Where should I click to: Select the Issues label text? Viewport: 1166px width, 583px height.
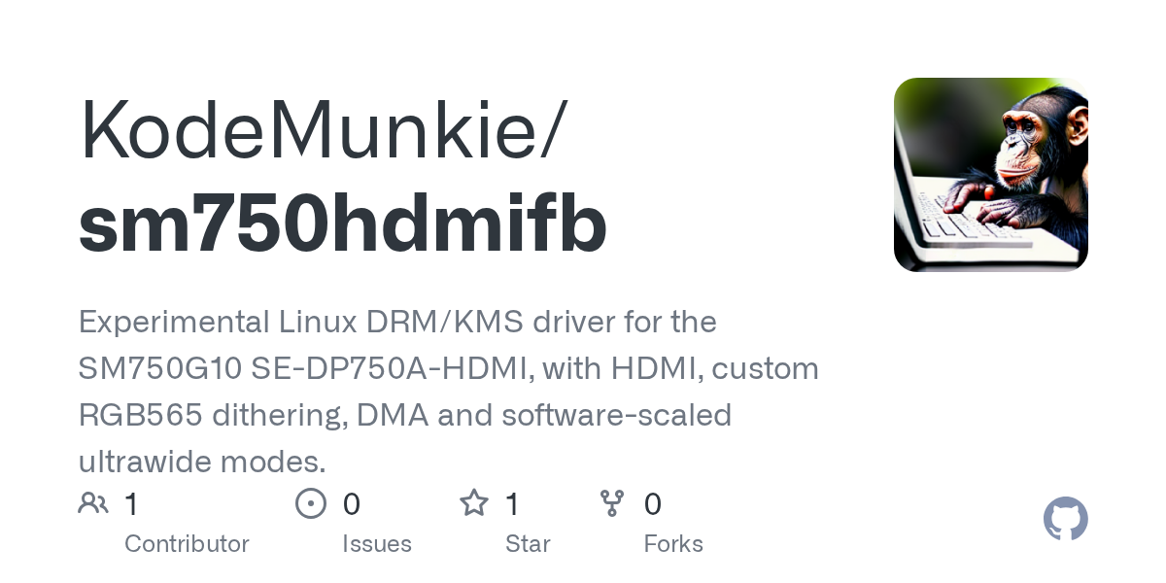(x=377, y=543)
